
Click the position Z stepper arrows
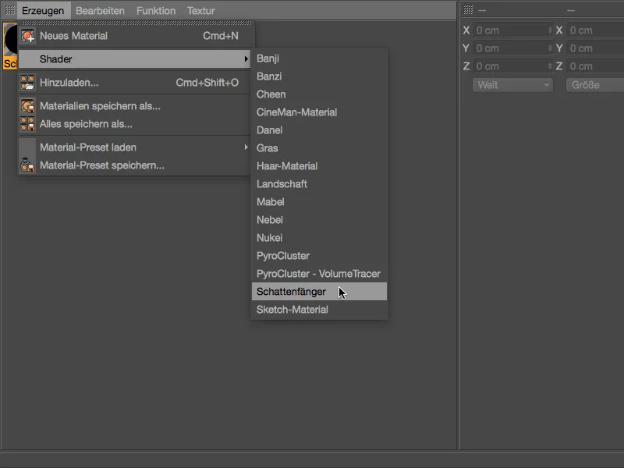(550, 66)
